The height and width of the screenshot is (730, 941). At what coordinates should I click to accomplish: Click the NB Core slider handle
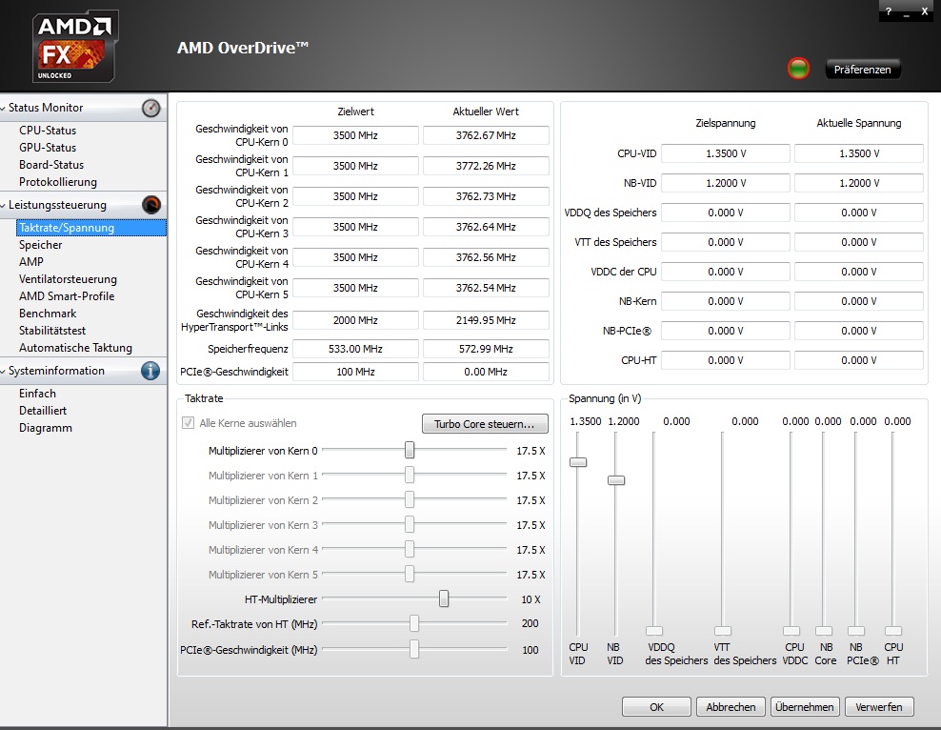tap(824, 631)
